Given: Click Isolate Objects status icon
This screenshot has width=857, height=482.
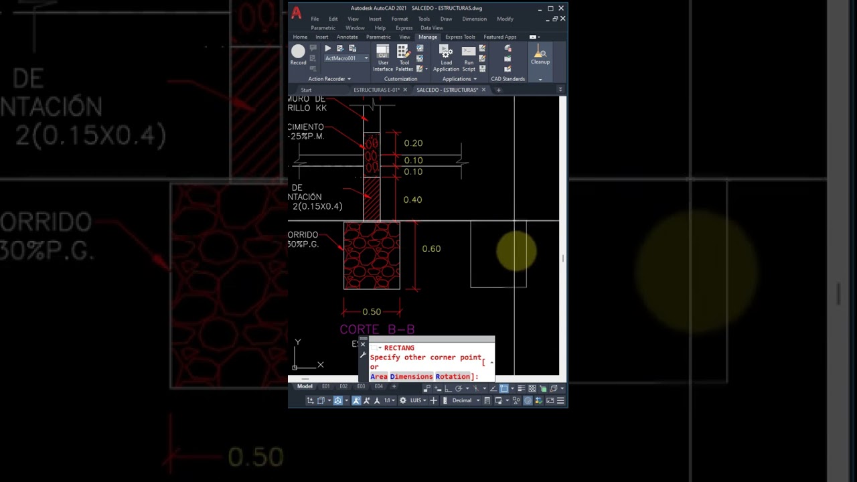Looking at the screenshot, I should pos(516,401).
